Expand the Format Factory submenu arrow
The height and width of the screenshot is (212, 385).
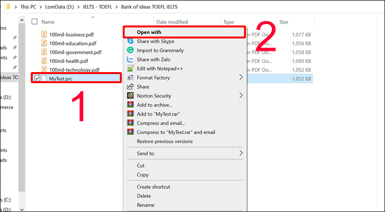pyautogui.click(x=241, y=77)
